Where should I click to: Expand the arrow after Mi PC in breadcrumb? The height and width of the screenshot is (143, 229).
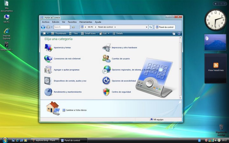[96, 27]
